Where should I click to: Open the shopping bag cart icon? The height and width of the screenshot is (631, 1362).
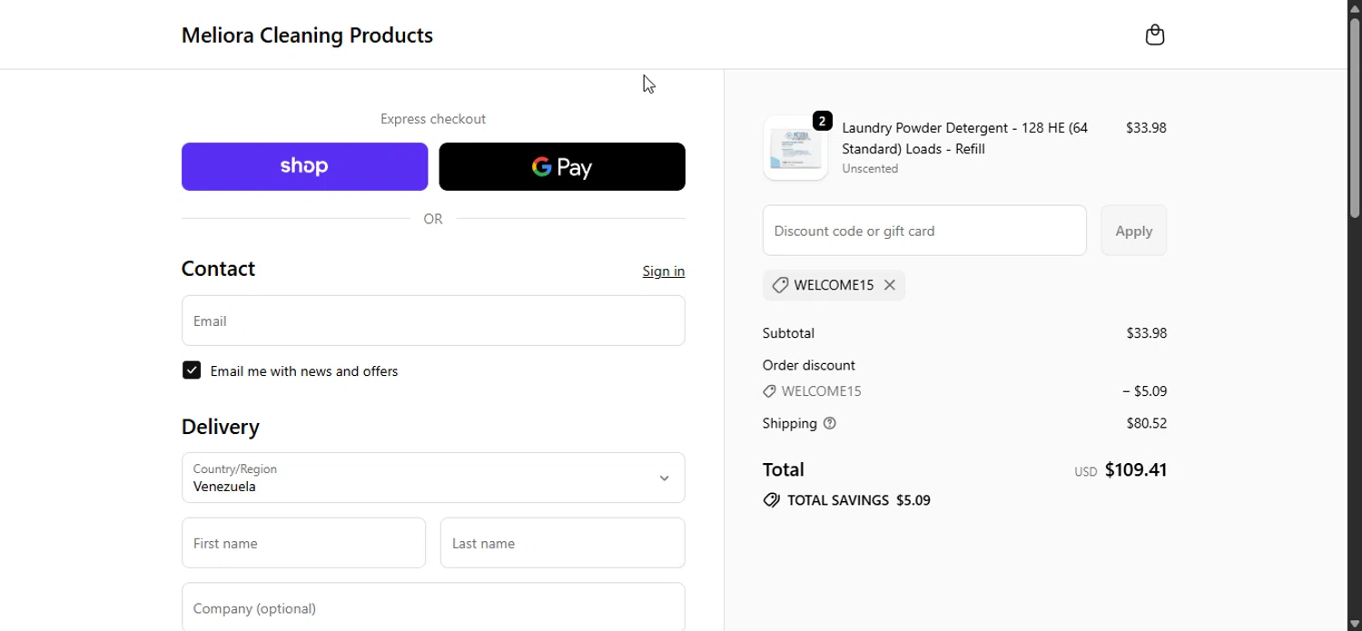point(1154,35)
